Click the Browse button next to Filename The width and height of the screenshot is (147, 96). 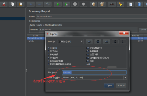click(143, 30)
